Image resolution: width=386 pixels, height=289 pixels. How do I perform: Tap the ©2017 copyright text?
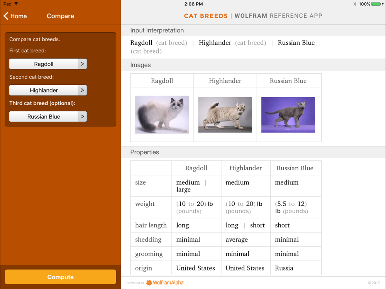pos(374,283)
